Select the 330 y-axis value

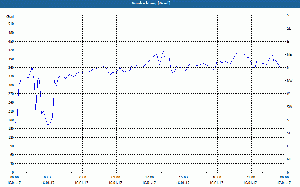click(11, 76)
